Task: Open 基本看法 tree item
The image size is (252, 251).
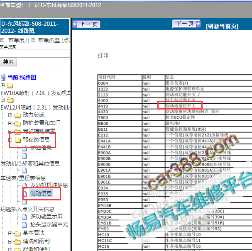Action: (34, 233)
